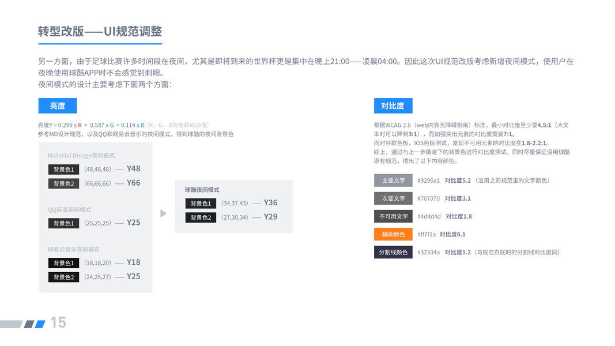Screen dimensions: 615x346
Task: Click the 对比度6.1 text
Action: [x=452, y=235]
